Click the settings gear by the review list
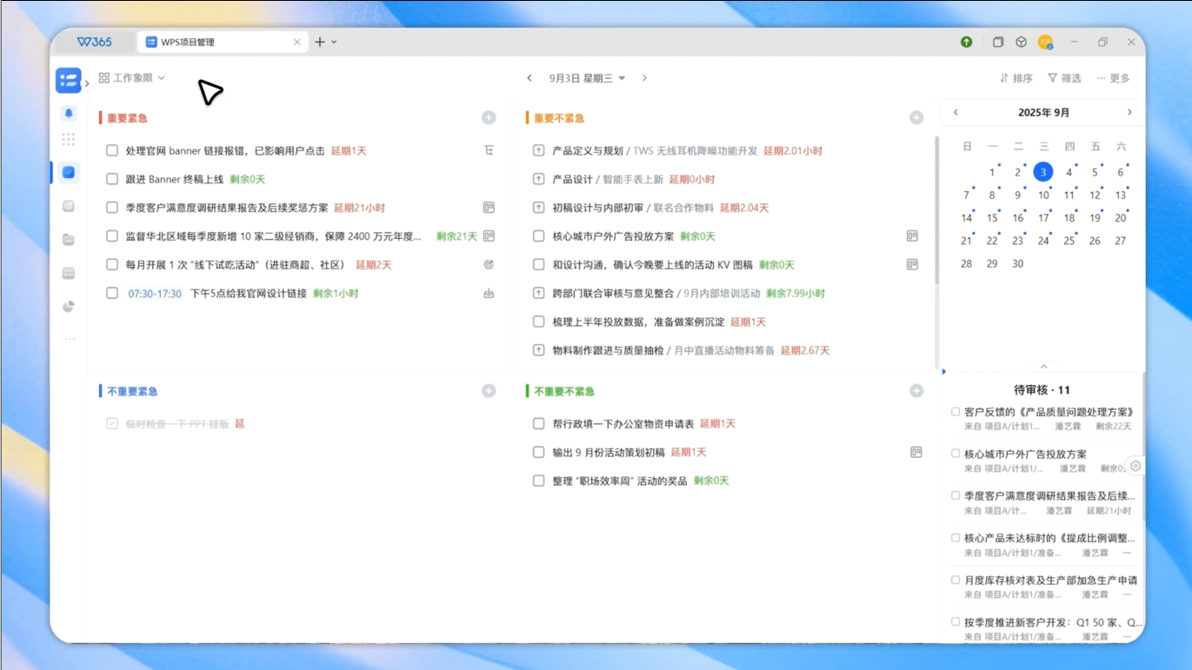The image size is (1192, 670). 1135,466
